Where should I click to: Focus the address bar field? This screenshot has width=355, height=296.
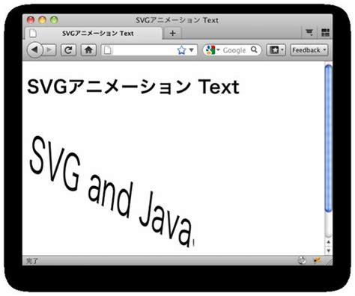149,50
